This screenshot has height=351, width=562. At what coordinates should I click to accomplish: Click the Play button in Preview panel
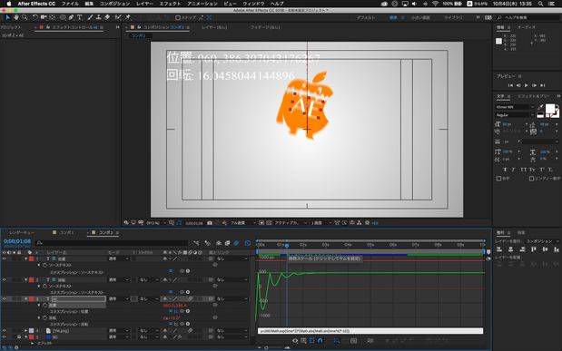(x=527, y=85)
